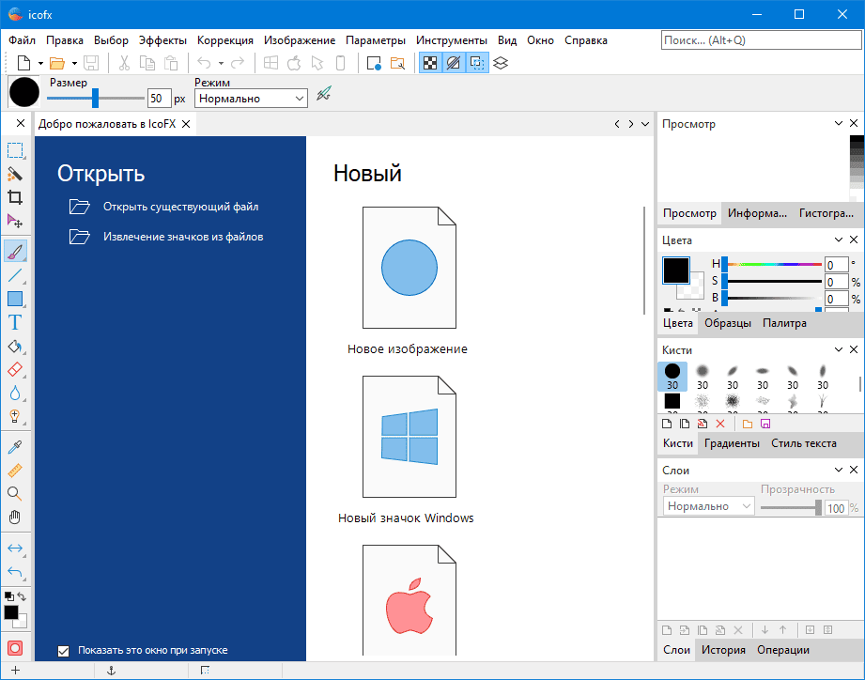This screenshot has width=865, height=680.
Task: Select the hand pan tool
Action: [x=15, y=518]
